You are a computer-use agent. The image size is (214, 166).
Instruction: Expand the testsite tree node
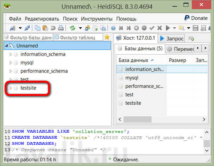point(11,88)
